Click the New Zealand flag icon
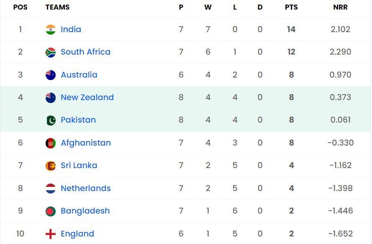Screen dimensions: 372x244 tap(50, 97)
